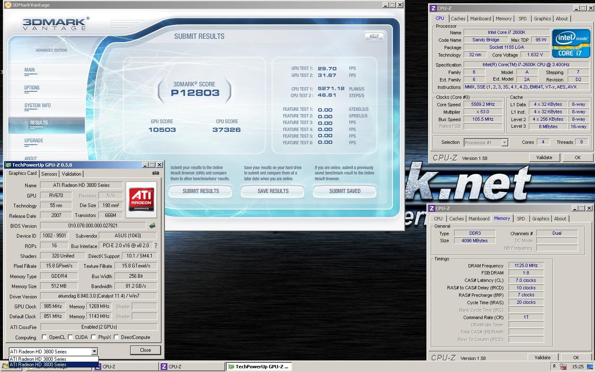Viewport: 595px width, 372px height.
Task: Click the TechPowerUp GPU-Z title bar icon
Action: coord(8,165)
